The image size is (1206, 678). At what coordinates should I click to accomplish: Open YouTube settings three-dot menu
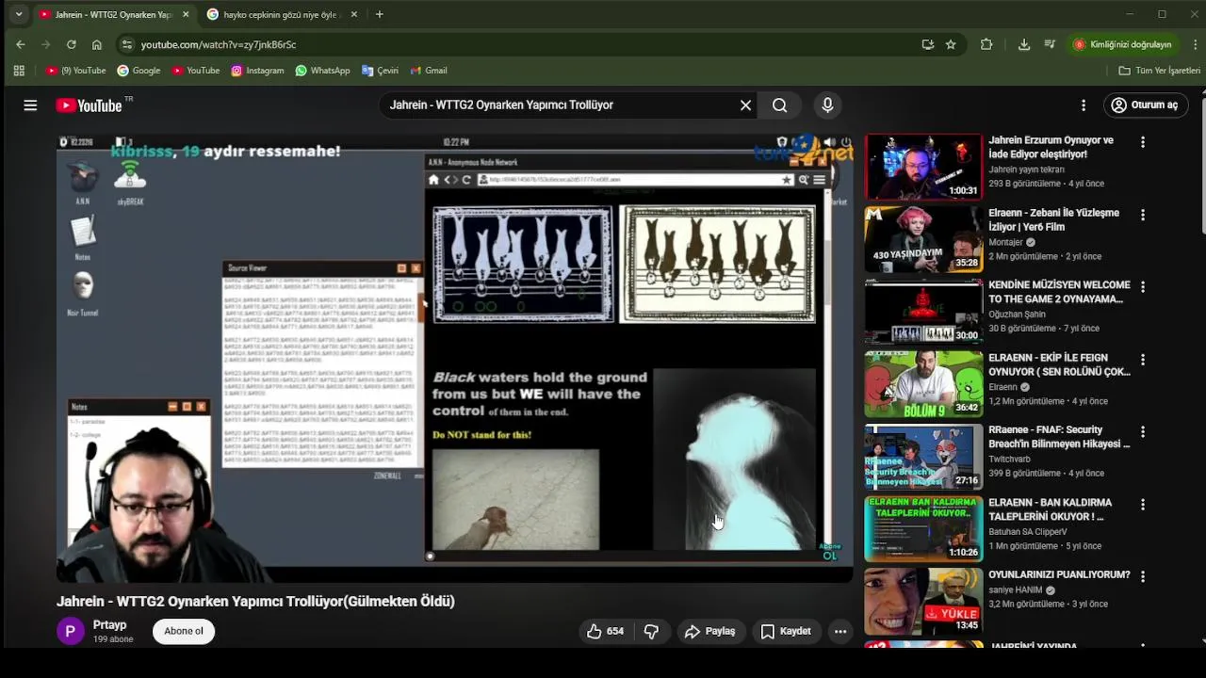[x=1084, y=105]
